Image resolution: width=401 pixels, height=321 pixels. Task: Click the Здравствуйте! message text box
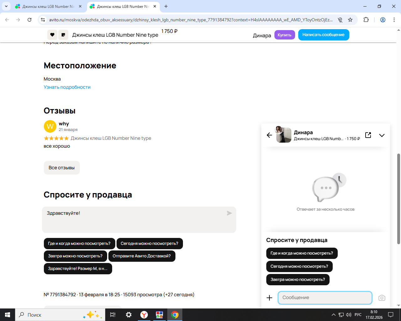click(139, 220)
